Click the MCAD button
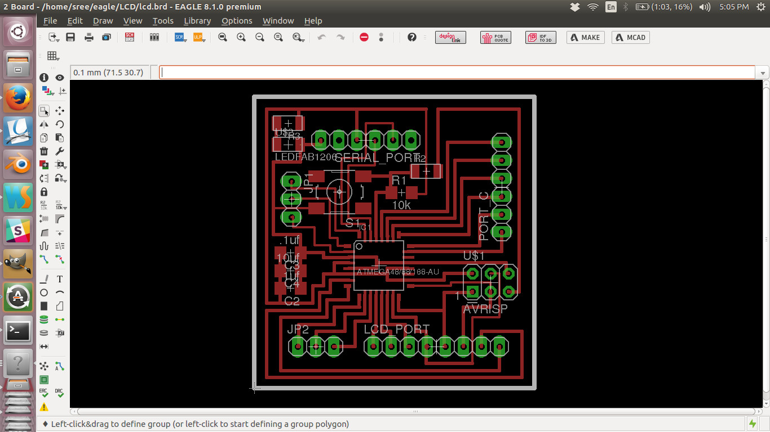Viewport: 770px width, 432px height. click(631, 37)
